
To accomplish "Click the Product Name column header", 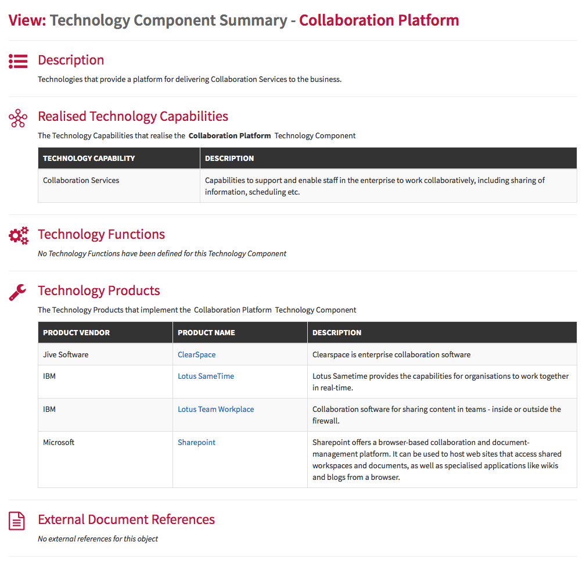I will tap(240, 332).
